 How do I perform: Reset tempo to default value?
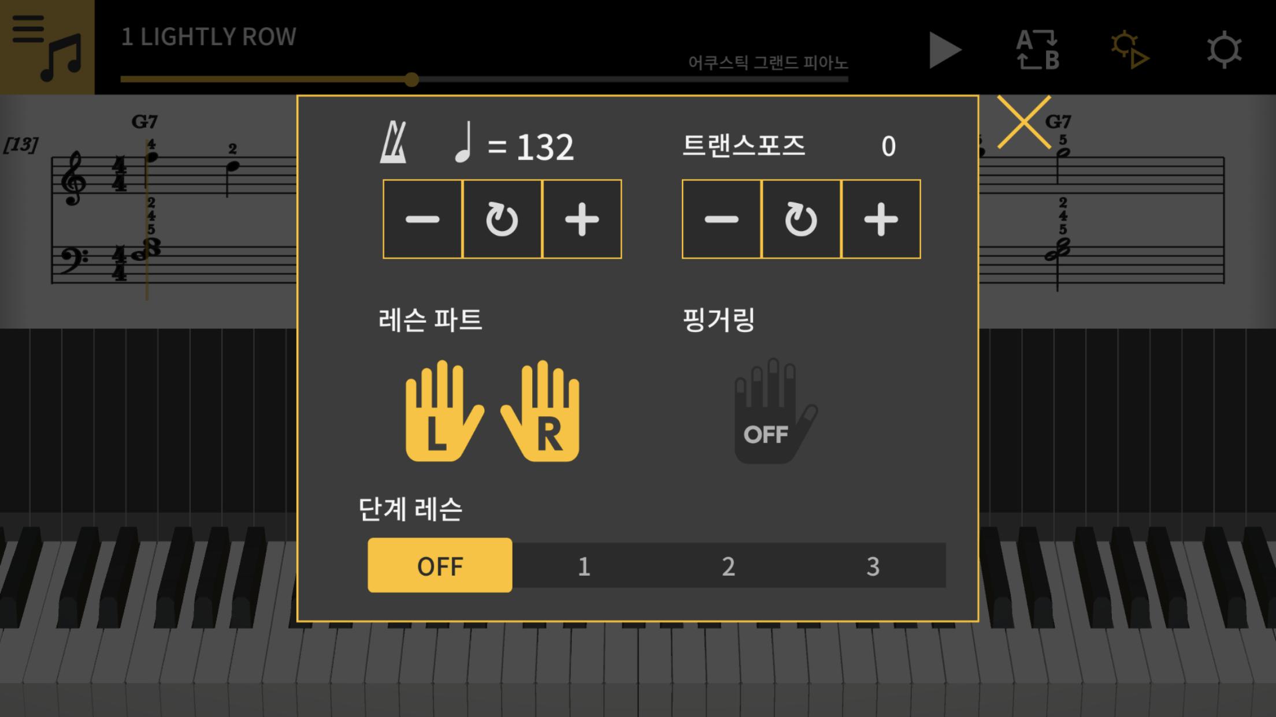click(502, 219)
